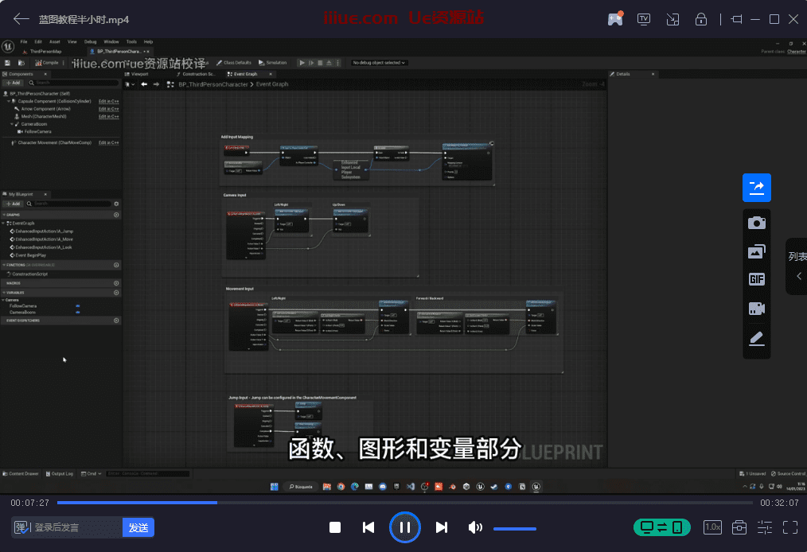This screenshot has height=552, width=807.
Task: Toggle the screen lock padlock icon
Action: click(701, 19)
